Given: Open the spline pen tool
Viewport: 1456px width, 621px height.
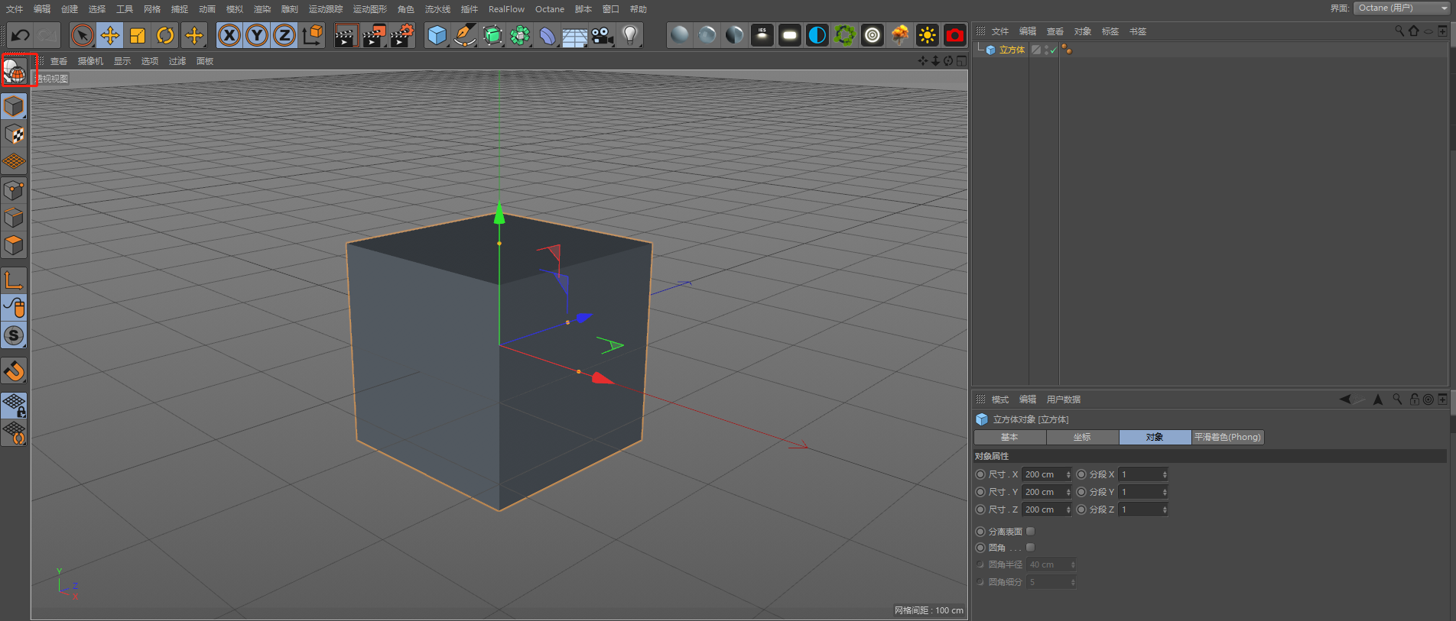Looking at the screenshot, I should (464, 35).
